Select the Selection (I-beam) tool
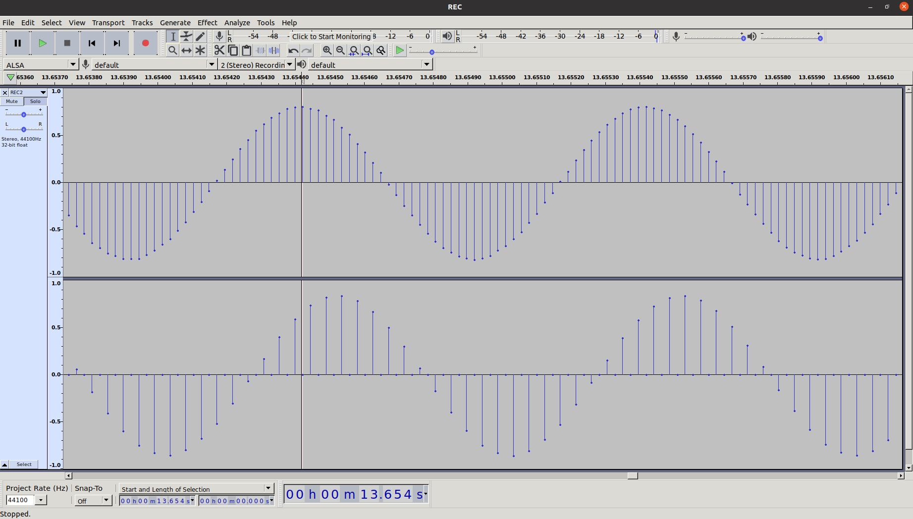This screenshot has width=913, height=519. [172, 36]
